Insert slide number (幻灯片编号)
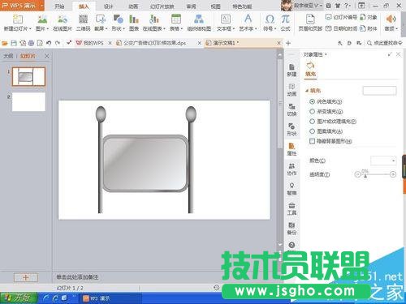 (341, 18)
